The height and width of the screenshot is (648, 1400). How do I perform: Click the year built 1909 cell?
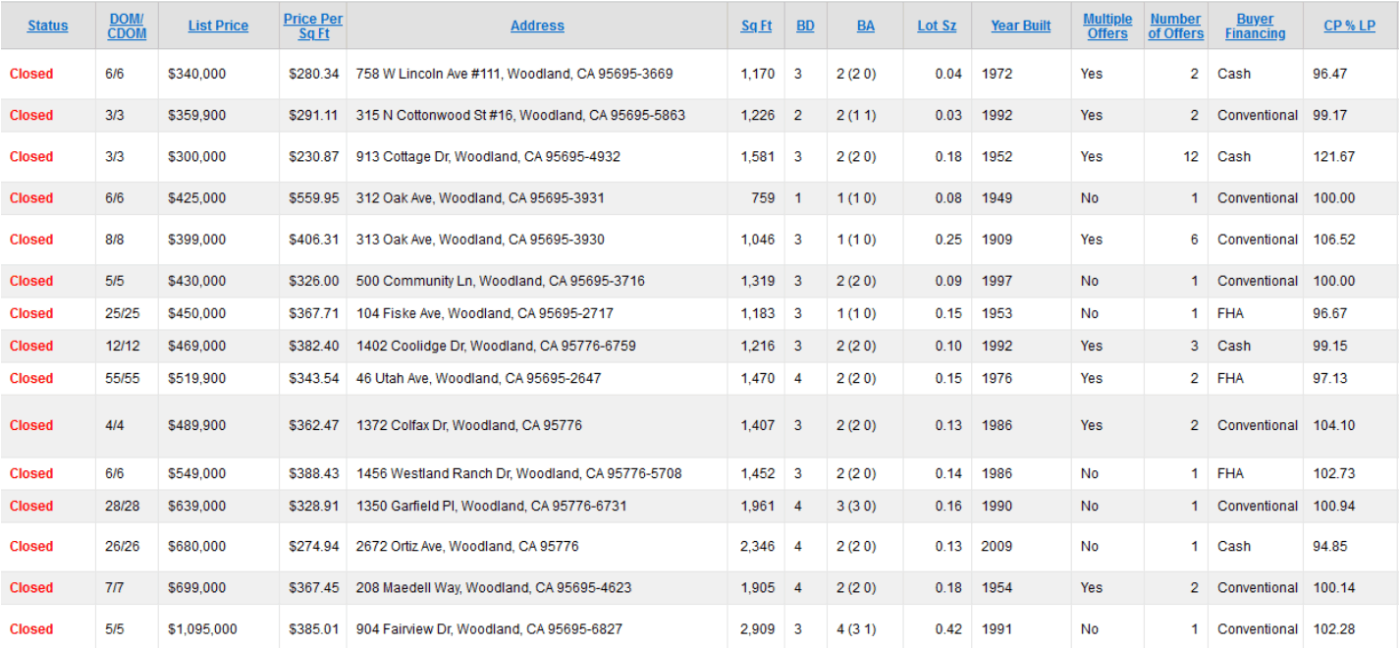tap(996, 239)
